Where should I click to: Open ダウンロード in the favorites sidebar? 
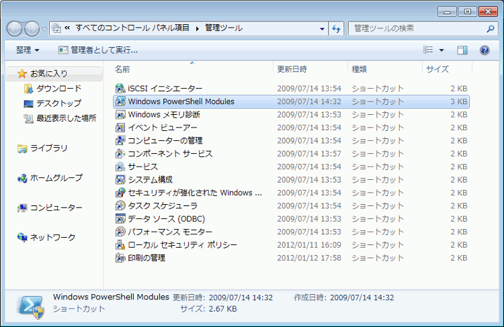[x=58, y=89]
